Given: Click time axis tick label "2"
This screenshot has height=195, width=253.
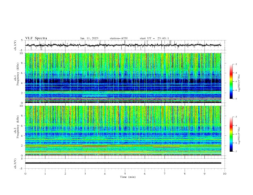Looking at the screenshot, I should (x=65, y=174).
